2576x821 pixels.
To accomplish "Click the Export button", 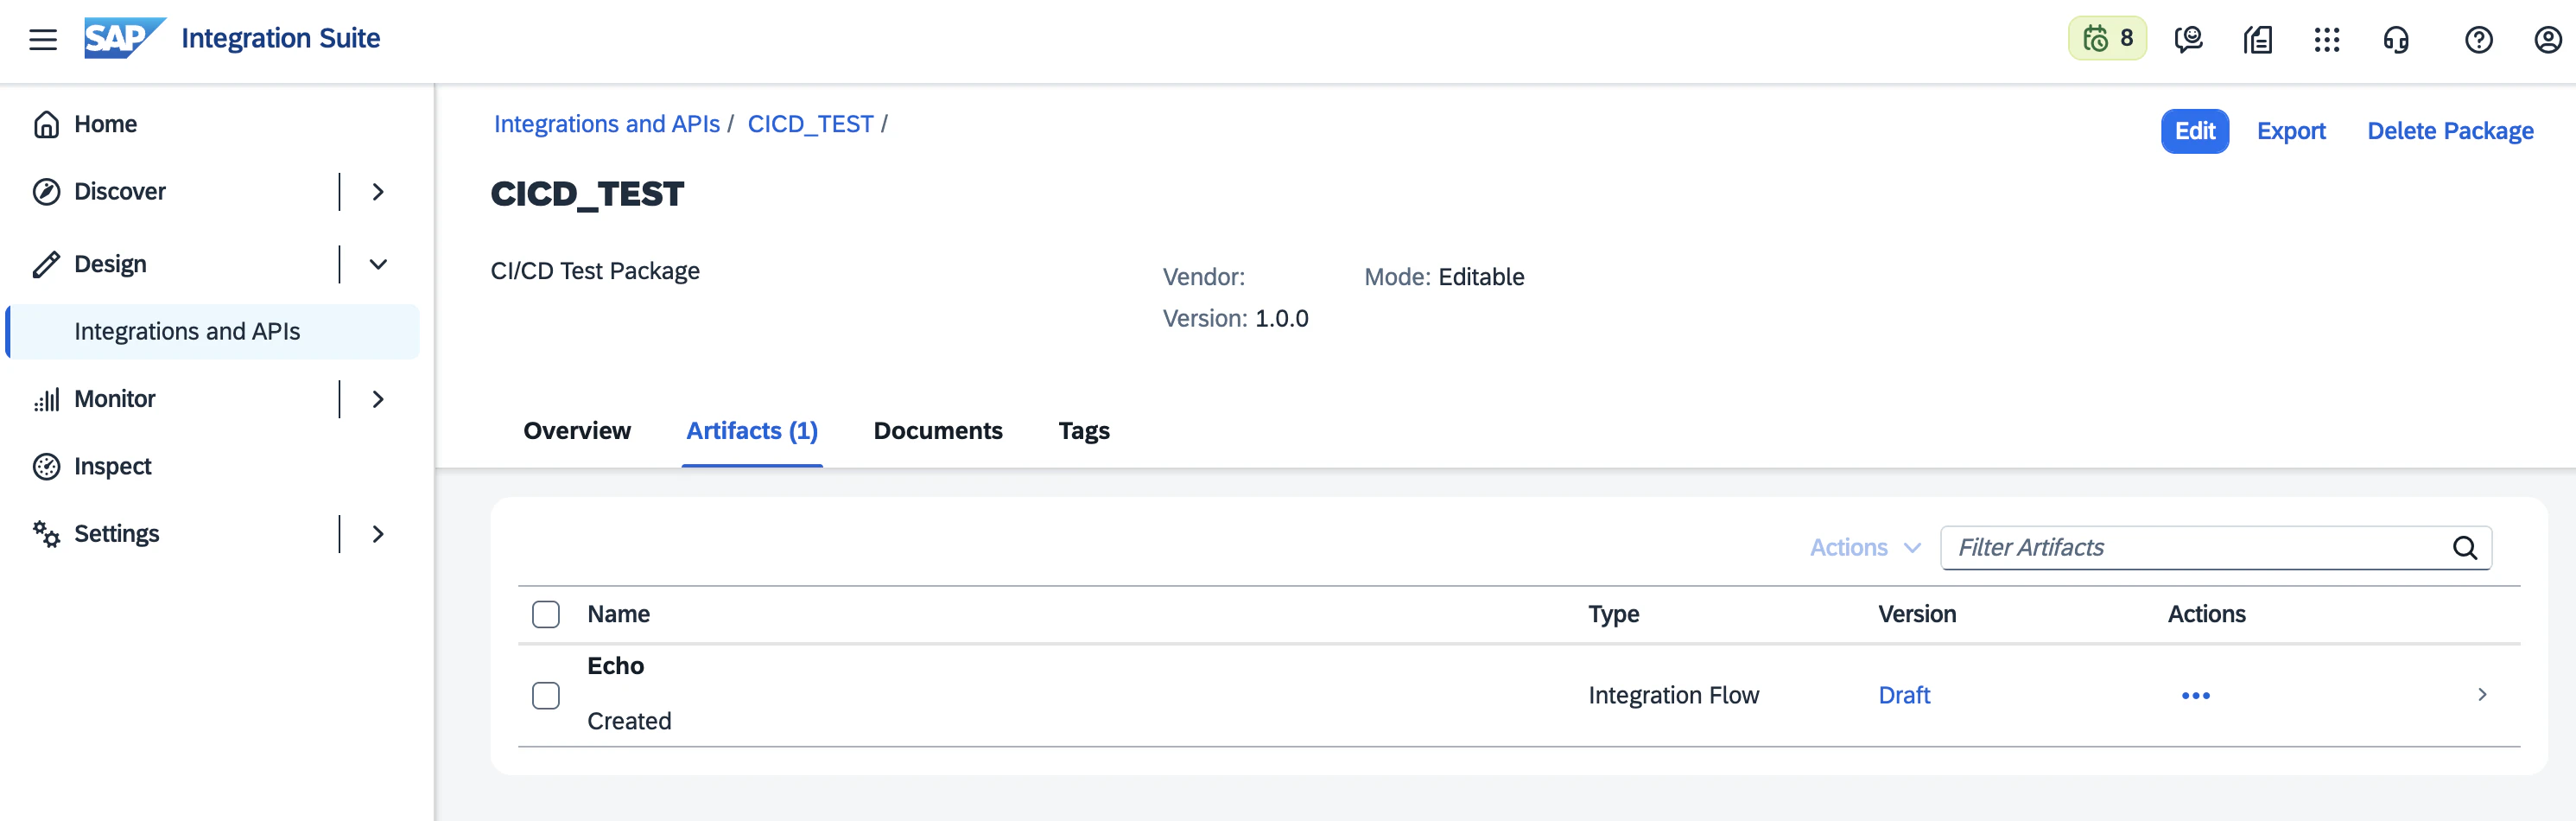I will (x=2291, y=131).
